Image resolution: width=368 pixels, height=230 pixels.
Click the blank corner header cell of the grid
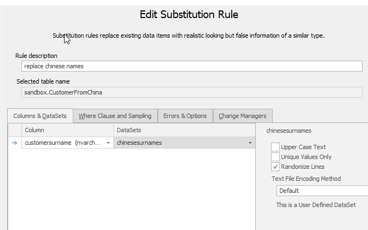pos(15,130)
